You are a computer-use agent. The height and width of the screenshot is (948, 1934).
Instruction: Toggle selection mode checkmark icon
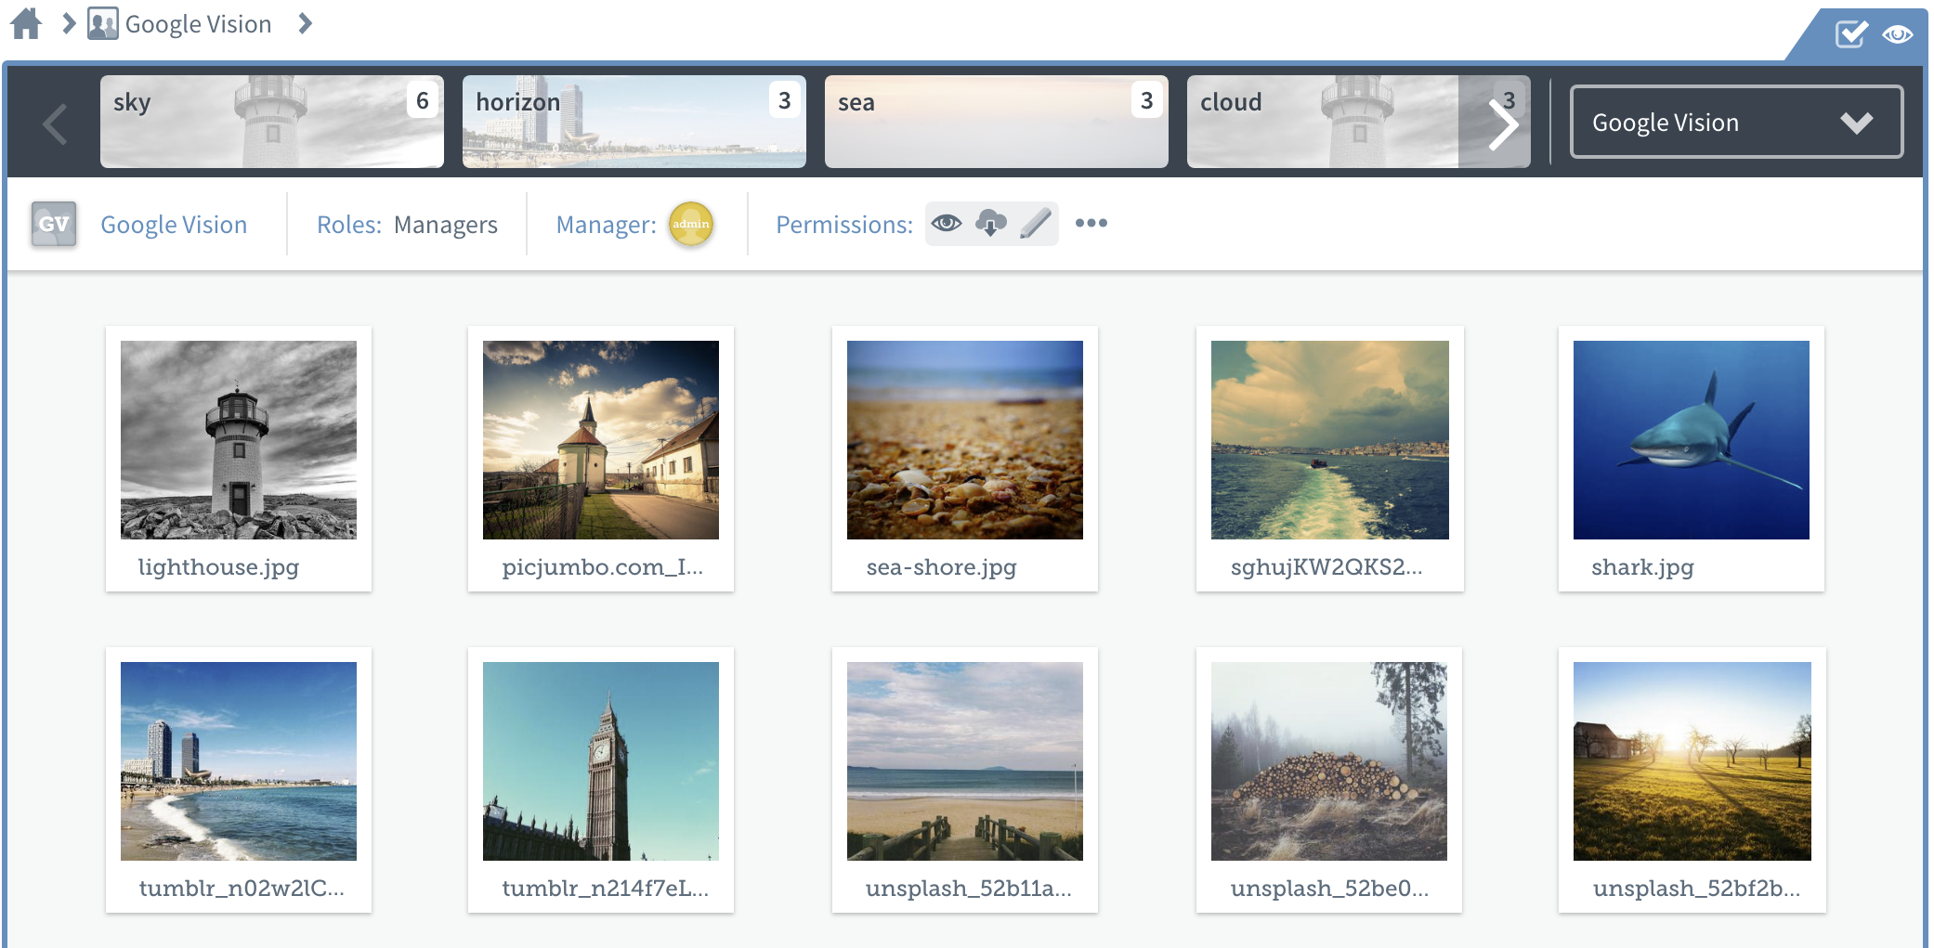pos(1851,34)
